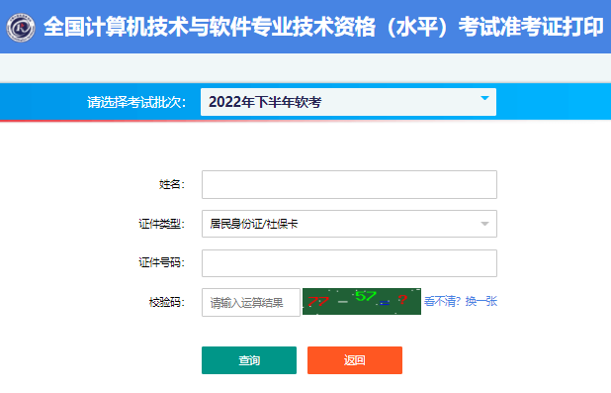The height and width of the screenshot is (393, 611).
Task: Click the 姓名 label text
Action: click(172, 184)
